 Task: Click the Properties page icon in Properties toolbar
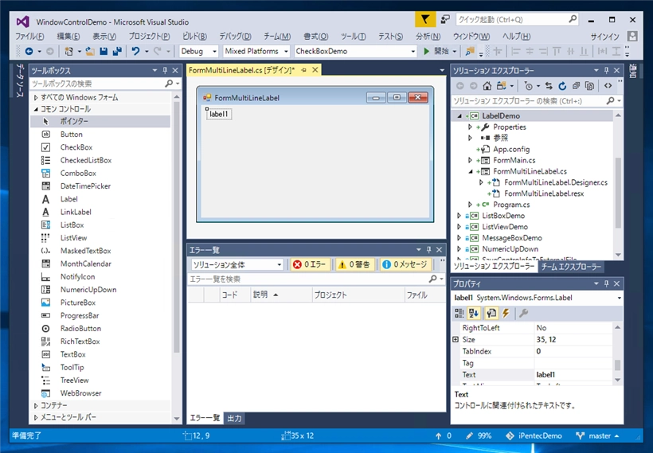(x=491, y=313)
